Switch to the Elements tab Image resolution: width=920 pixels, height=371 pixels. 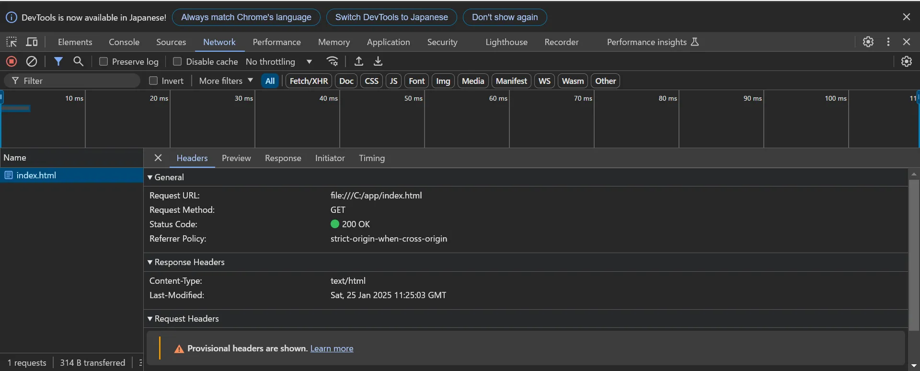pos(75,42)
